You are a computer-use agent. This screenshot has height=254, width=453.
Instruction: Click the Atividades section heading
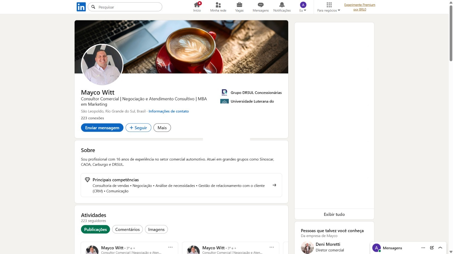coord(93,215)
